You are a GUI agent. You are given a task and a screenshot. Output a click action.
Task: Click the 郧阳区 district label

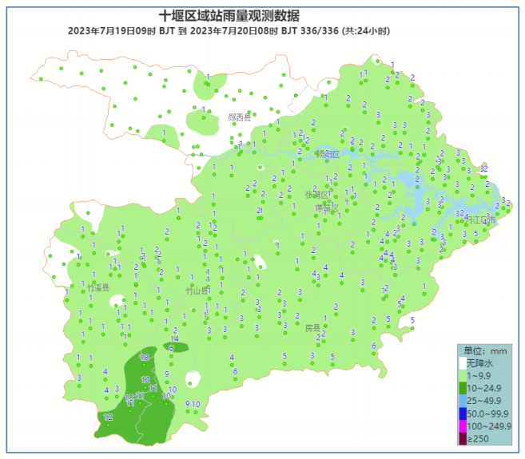click(x=328, y=154)
